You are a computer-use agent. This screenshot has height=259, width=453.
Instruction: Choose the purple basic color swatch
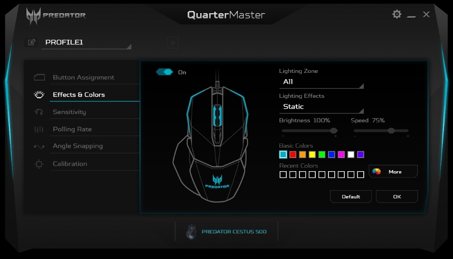point(361,154)
